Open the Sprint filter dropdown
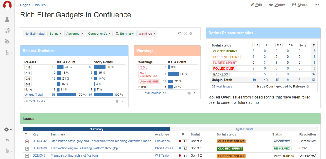This screenshot has width=326, height=159. 56,34
